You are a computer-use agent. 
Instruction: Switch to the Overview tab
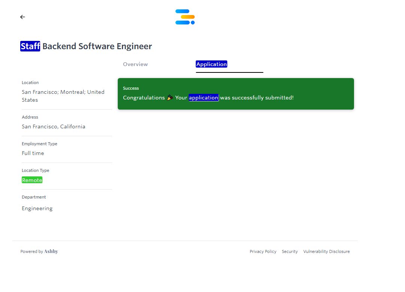135,64
